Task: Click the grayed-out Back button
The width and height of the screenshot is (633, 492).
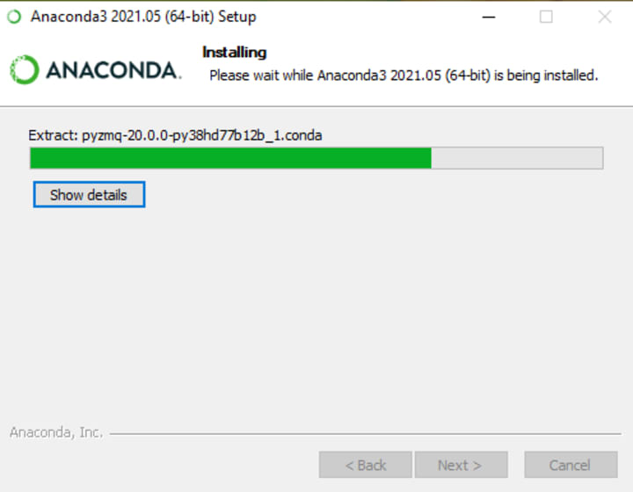Action: pyautogui.click(x=366, y=465)
